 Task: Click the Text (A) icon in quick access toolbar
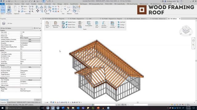pyautogui.click(x=34, y=1)
